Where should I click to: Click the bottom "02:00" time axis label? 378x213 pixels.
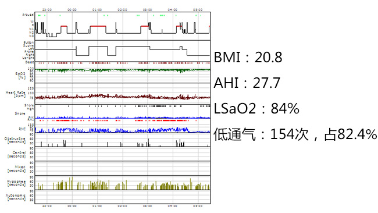(x=122, y=206)
